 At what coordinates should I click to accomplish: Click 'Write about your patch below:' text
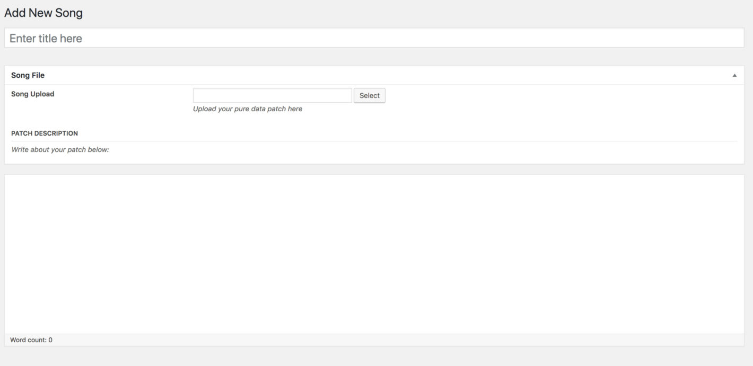pos(60,150)
